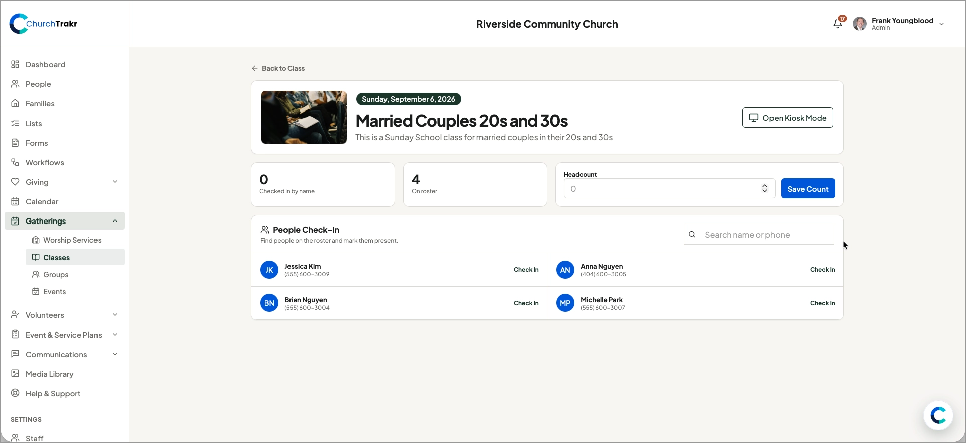Adjust the Headcount stepper arrows
The width and height of the screenshot is (966, 443).
(x=764, y=189)
